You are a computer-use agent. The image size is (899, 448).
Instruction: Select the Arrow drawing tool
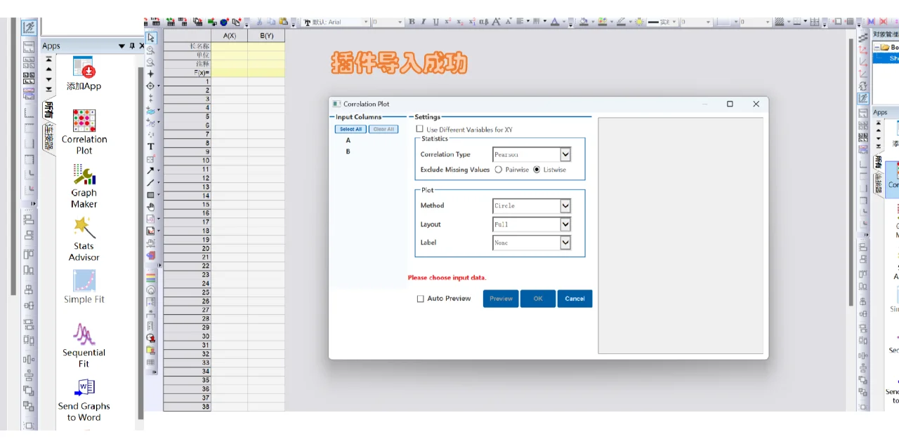[150, 170]
